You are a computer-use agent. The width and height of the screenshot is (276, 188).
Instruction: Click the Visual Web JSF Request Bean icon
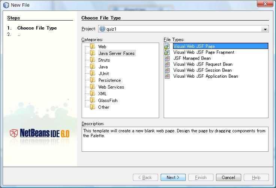tap(167, 64)
